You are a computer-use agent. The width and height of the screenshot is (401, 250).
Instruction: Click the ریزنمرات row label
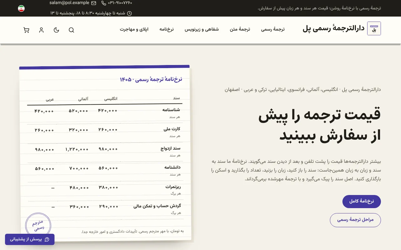point(174,187)
